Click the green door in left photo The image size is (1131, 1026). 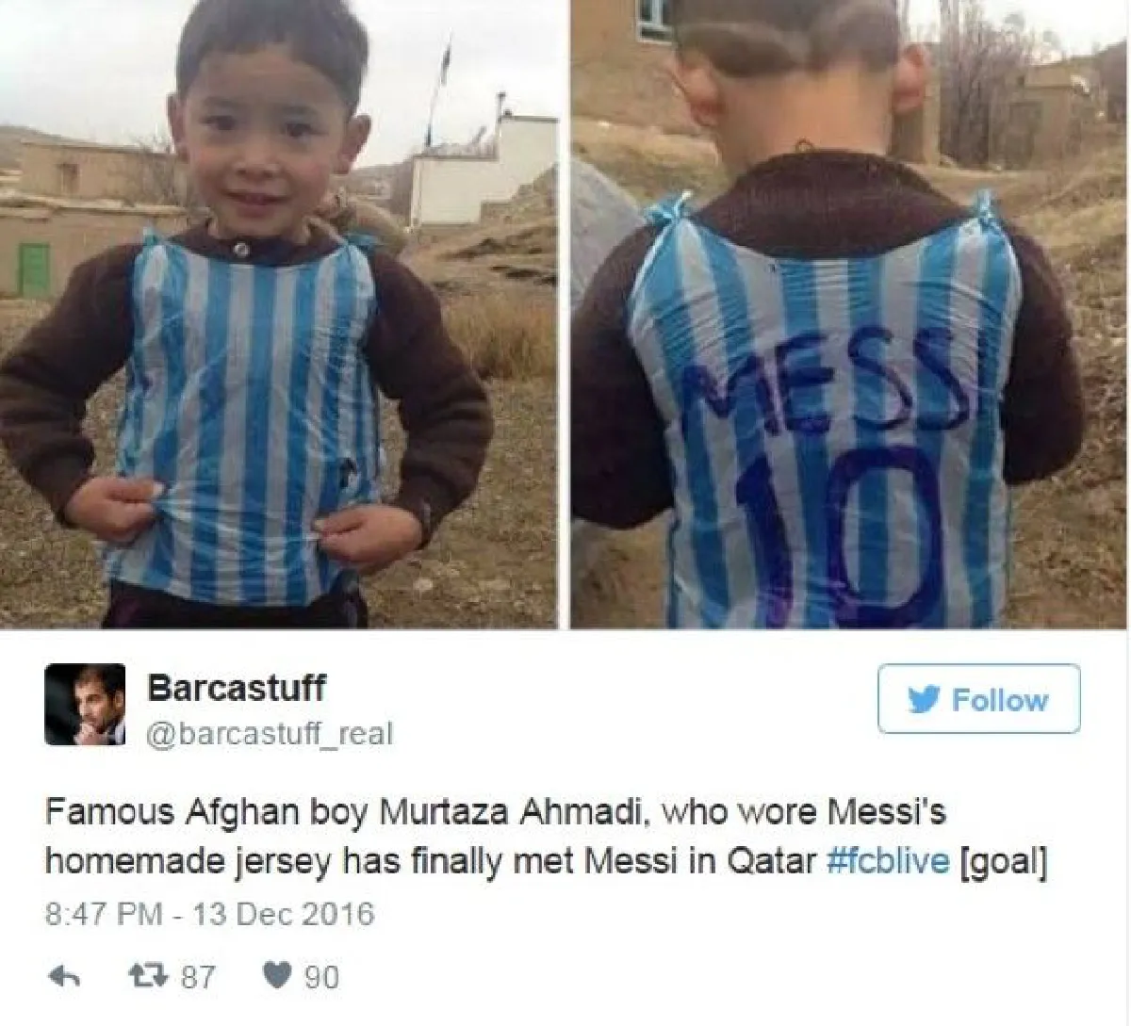point(35,269)
